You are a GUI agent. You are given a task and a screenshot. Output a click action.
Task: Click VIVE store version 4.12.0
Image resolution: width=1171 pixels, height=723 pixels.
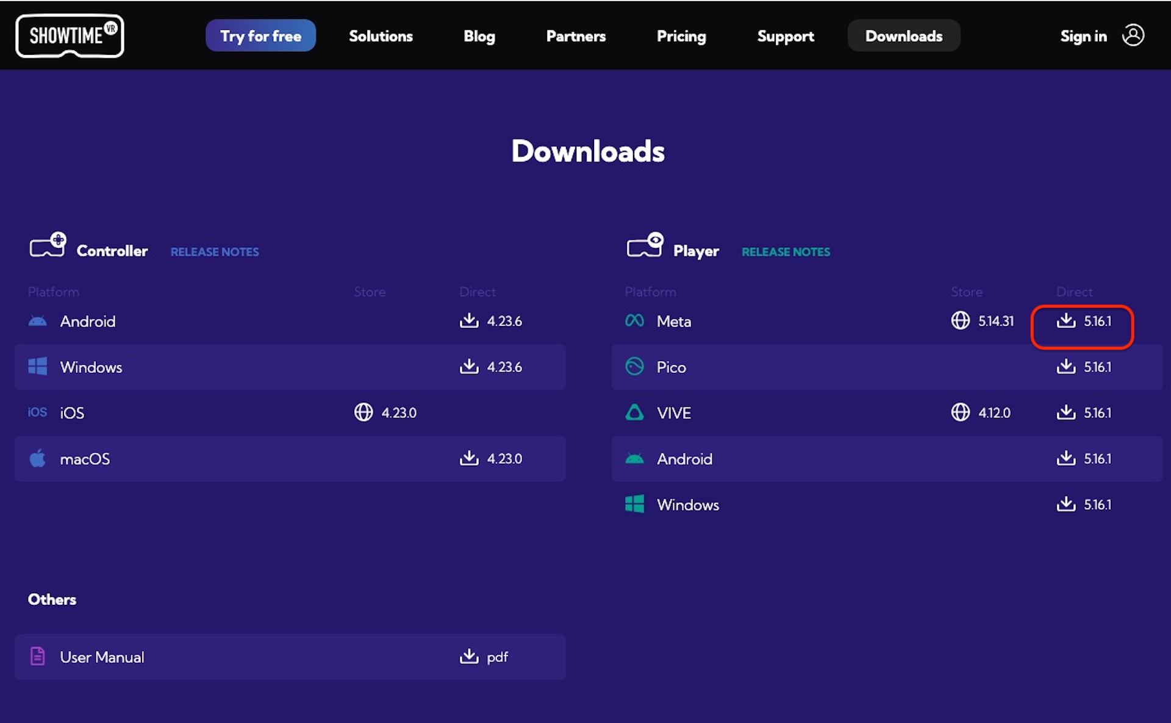994,413
